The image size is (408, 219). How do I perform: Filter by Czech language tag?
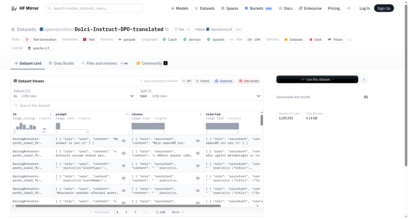coord(170,39)
